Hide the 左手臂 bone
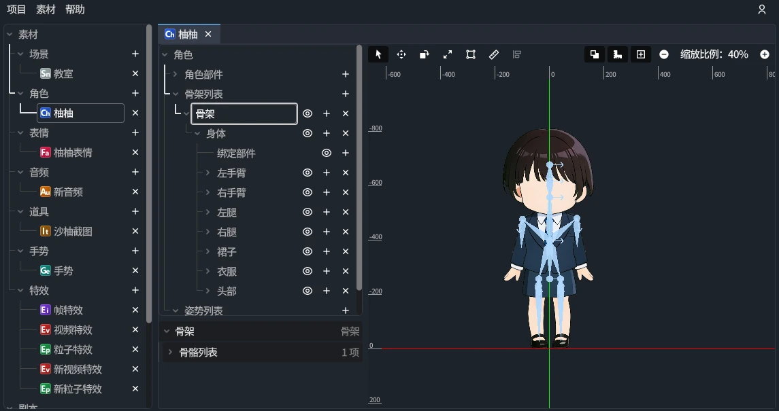This screenshot has width=779, height=411. click(x=308, y=173)
